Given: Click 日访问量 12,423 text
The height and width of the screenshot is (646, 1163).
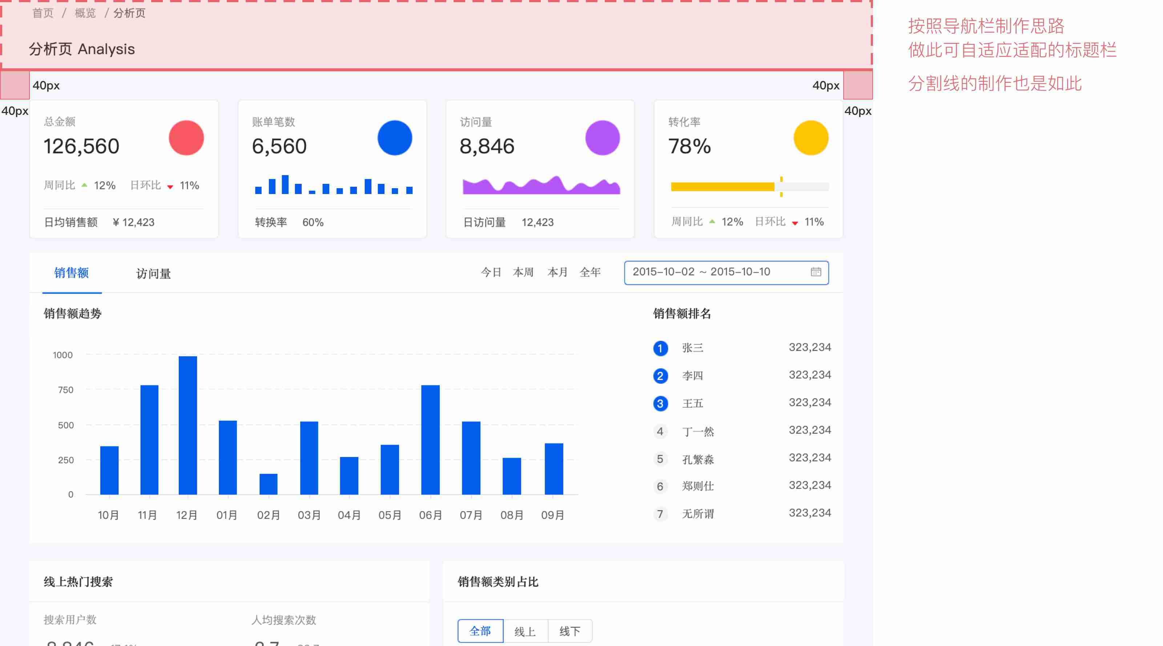Looking at the screenshot, I should (508, 222).
